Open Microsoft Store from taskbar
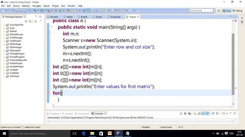This screenshot has height=137, width=245. [x=101, y=134]
